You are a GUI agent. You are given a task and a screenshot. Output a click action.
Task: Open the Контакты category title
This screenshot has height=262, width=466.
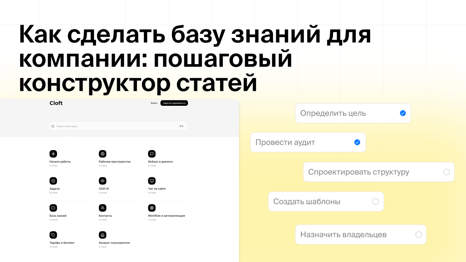[105, 216]
